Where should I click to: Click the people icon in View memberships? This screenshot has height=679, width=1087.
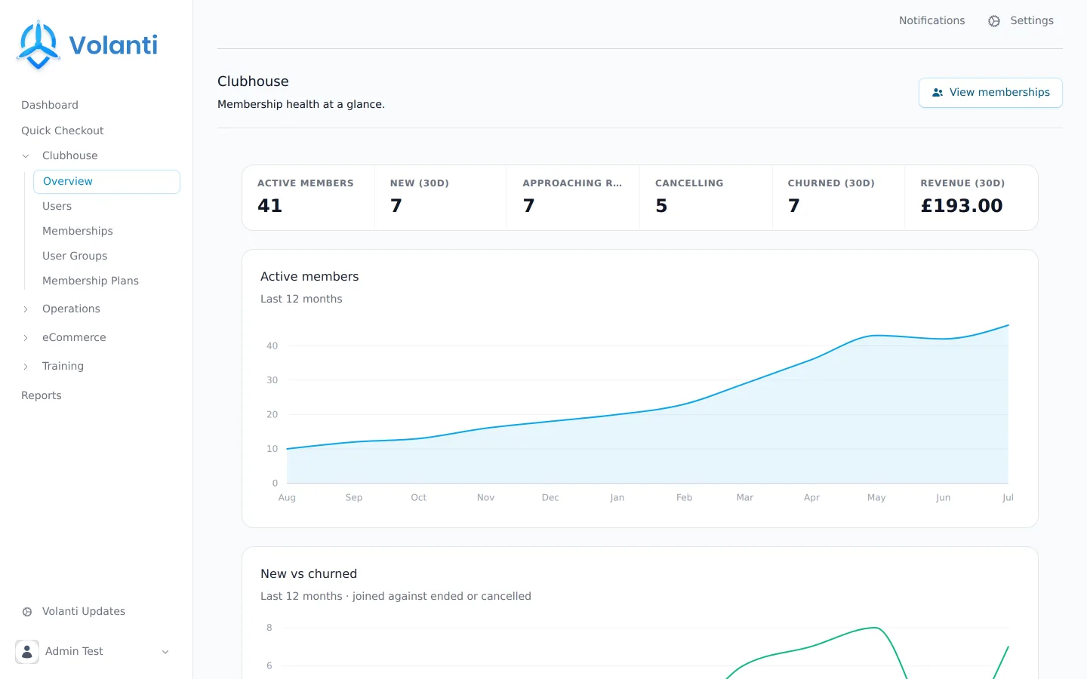coord(938,93)
